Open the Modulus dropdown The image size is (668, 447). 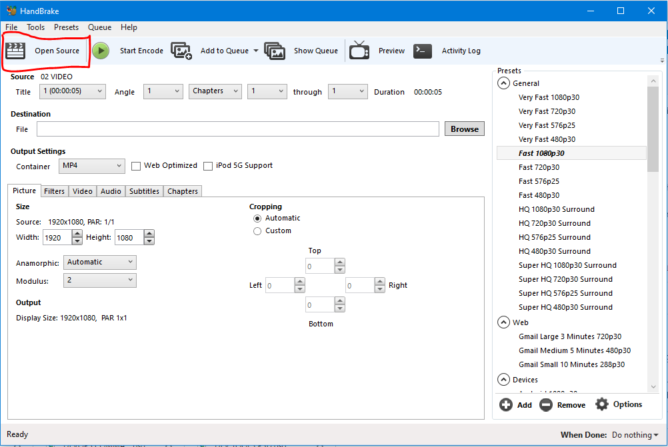(x=100, y=280)
